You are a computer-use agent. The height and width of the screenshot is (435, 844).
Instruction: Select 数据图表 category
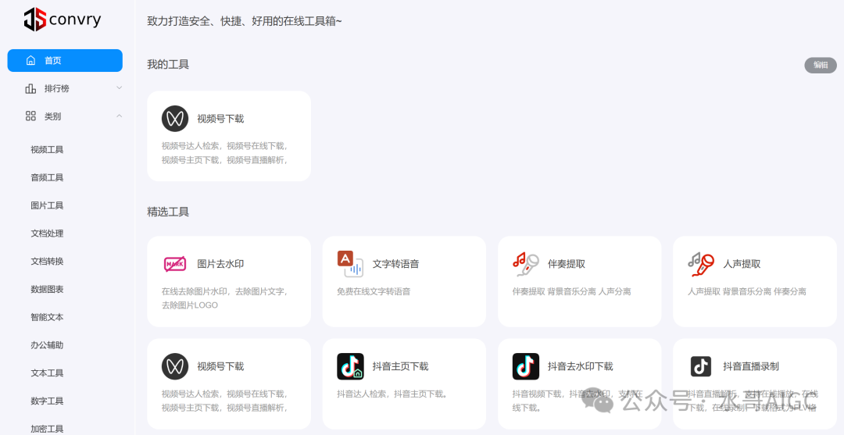48,289
